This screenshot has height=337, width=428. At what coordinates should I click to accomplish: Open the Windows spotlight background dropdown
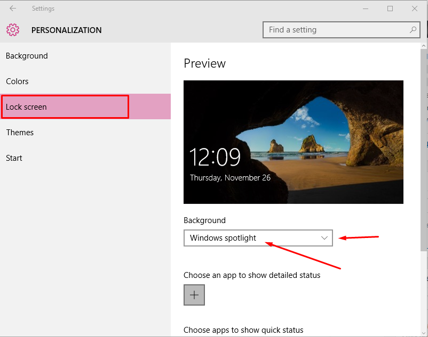(x=258, y=238)
